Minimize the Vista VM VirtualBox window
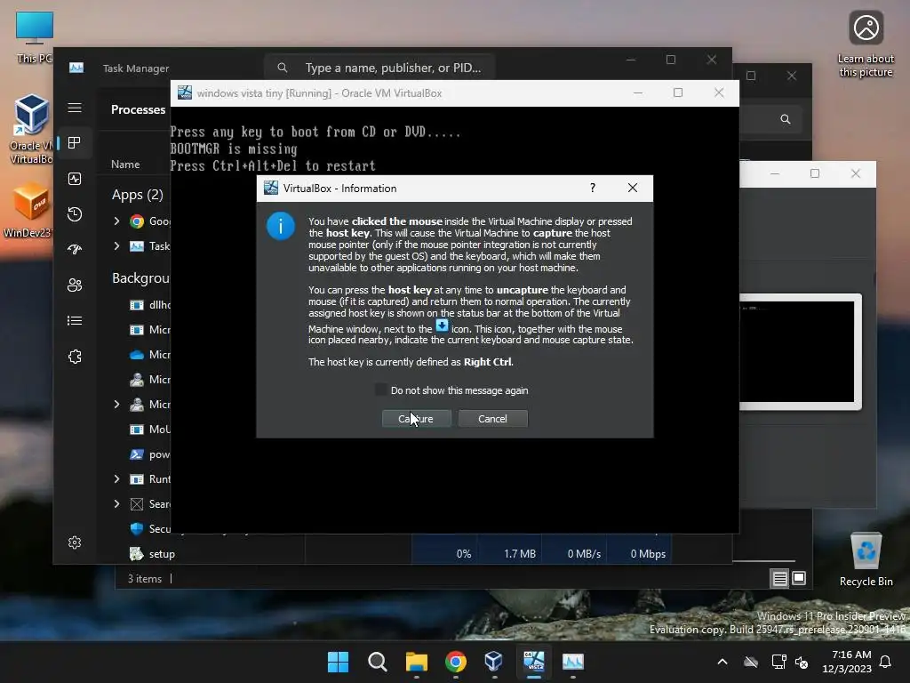This screenshot has width=910, height=683. [x=638, y=92]
